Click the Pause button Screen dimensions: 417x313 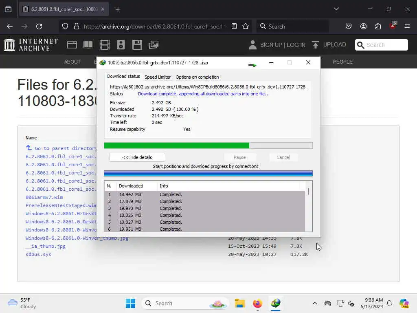tap(239, 157)
